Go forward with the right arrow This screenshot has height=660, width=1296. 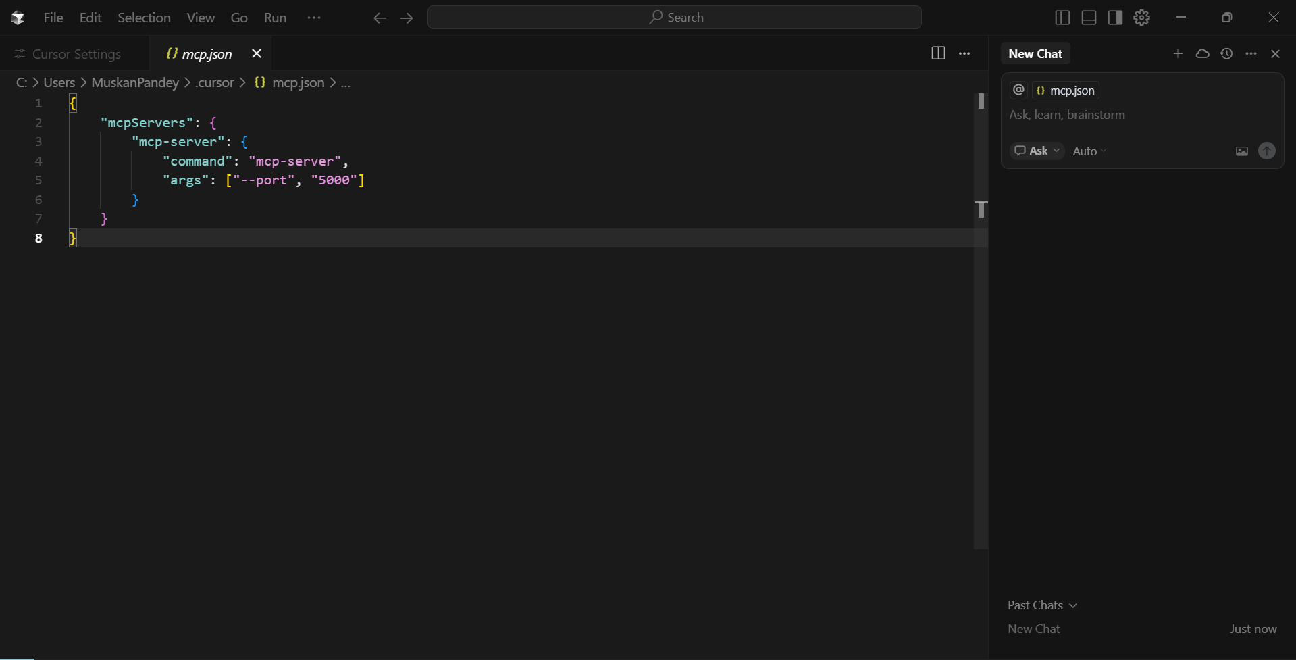(x=406, y=18)
